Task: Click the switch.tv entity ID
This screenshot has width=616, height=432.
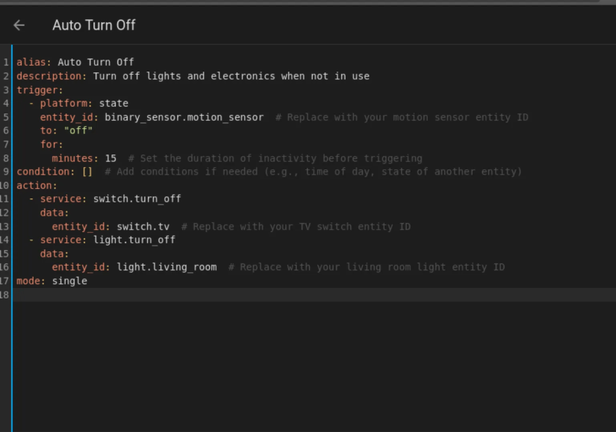Action: click(x=143, y=227)
